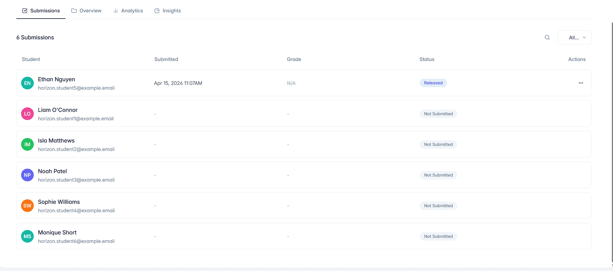Click Isla Matthews' Not Submitted badge

(438, 144)
